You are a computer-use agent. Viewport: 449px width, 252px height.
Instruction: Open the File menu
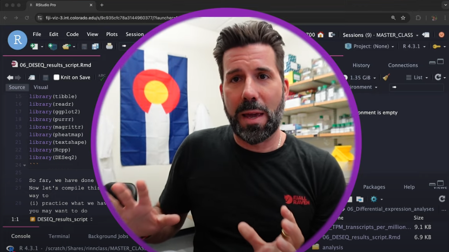pyautogui.click(x=37, y=34)
